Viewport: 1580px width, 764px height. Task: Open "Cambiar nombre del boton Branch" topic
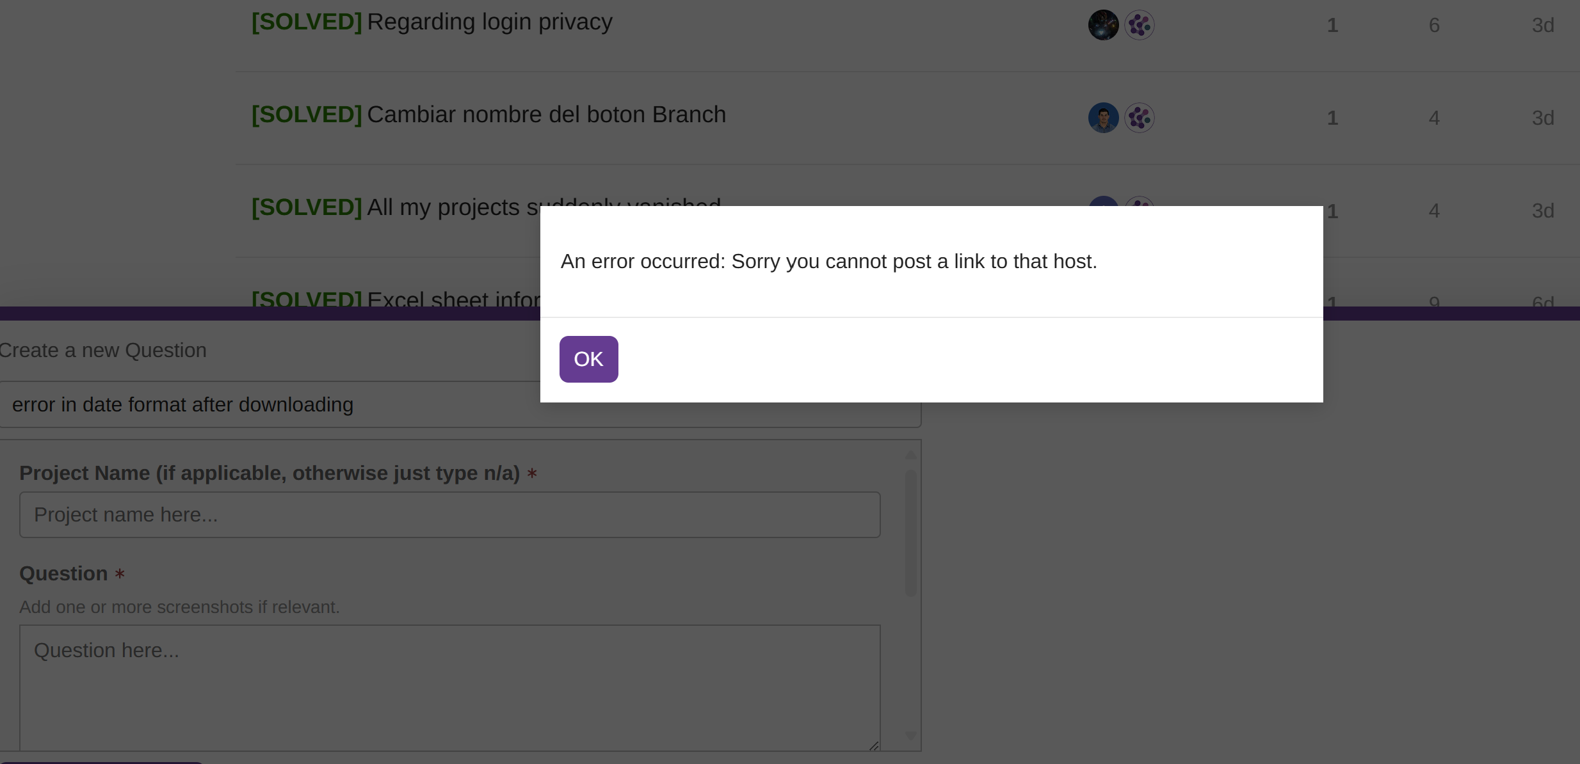(545, 115)
